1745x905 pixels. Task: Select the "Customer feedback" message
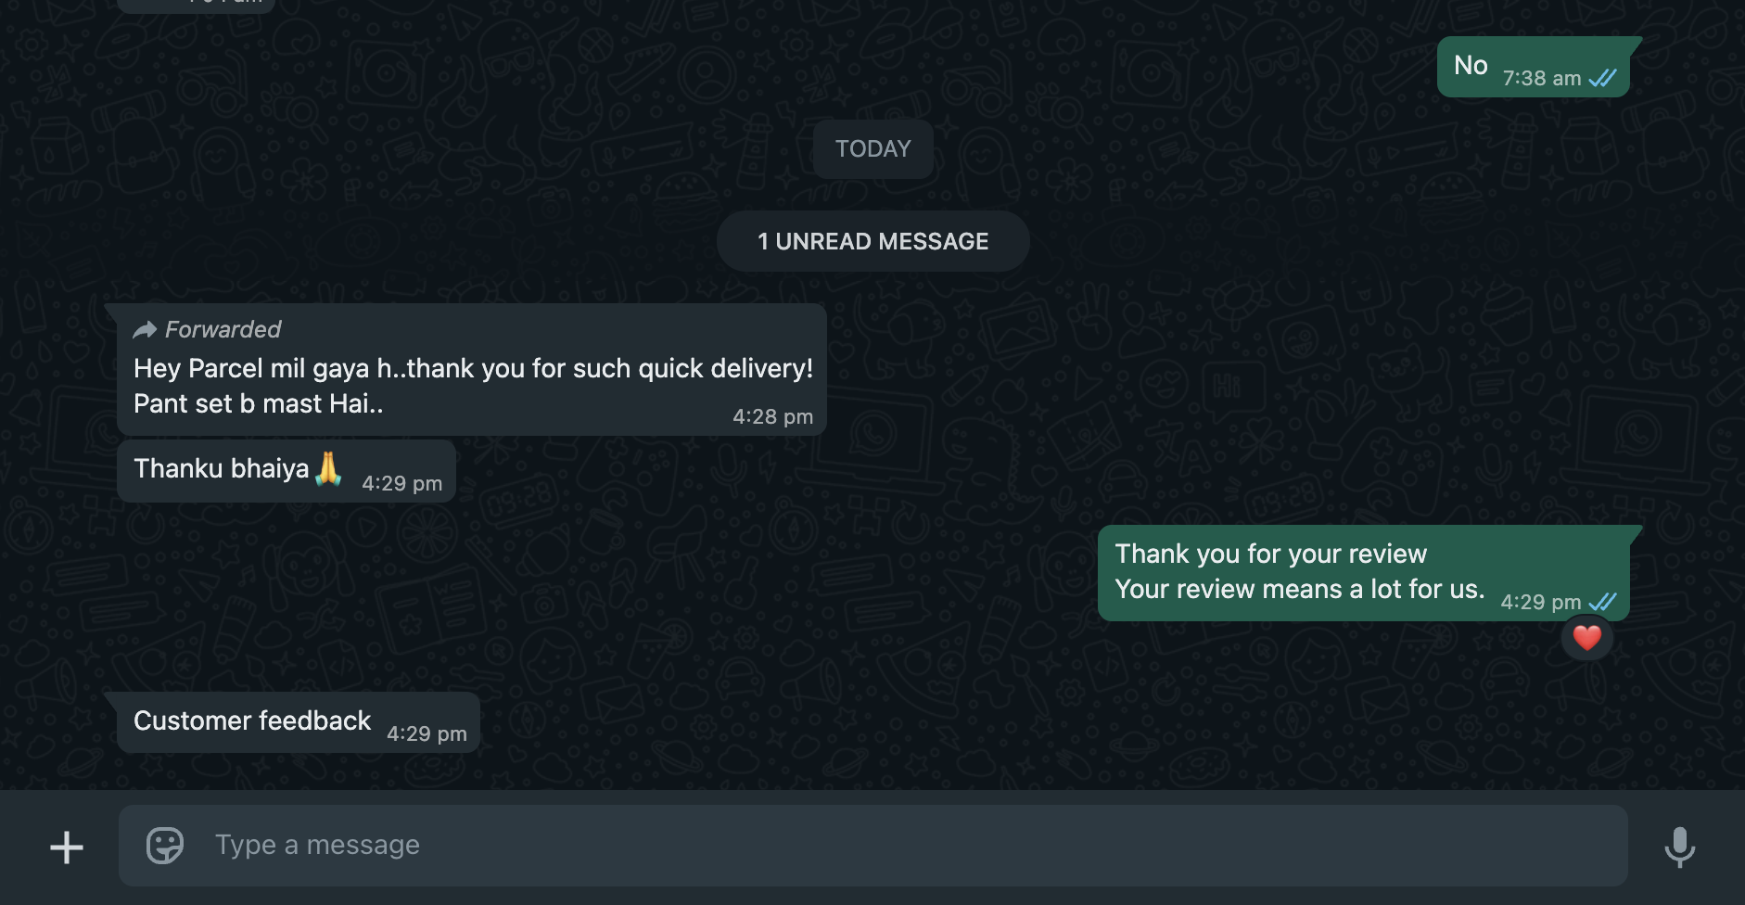(x=252, y=721)
